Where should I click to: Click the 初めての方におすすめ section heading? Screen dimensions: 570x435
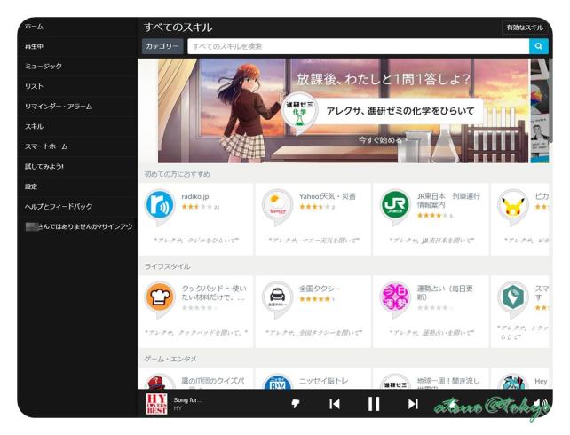[177, 174]
